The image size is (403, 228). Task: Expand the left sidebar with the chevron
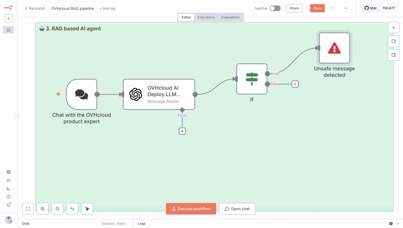(17, 116)
